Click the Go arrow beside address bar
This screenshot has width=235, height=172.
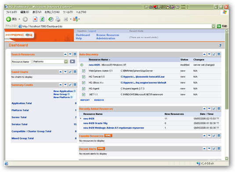[219, 26]
